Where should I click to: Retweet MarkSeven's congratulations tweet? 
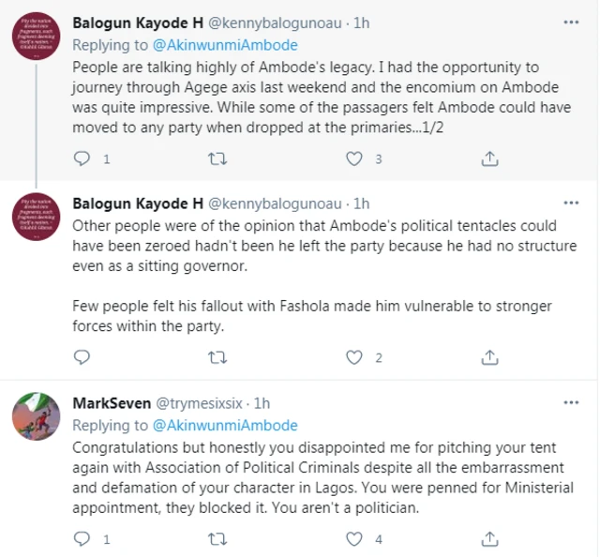[217, 539]
